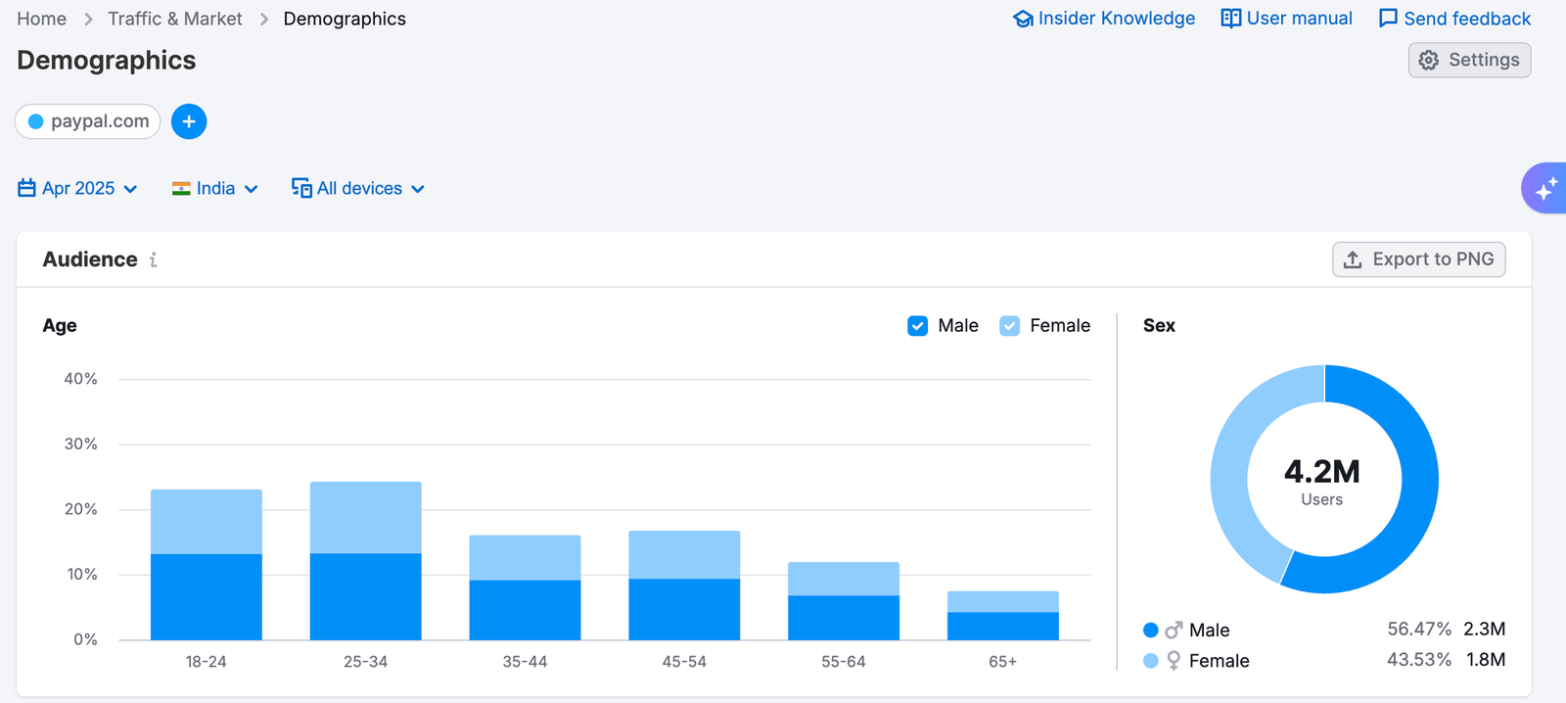Screen dimensions: 1566x703
Task: Navigate to Traffic & Market breadcrumb
Action: tap(175, 19)
